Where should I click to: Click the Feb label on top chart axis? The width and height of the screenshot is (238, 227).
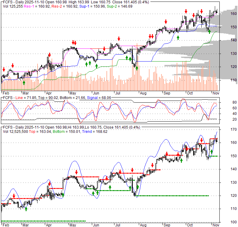pyautogui.click(x=6, y=93)
